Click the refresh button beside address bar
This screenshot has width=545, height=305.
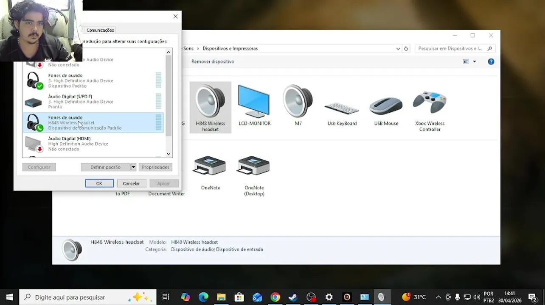pyautogui.click(x=406, y=49)
